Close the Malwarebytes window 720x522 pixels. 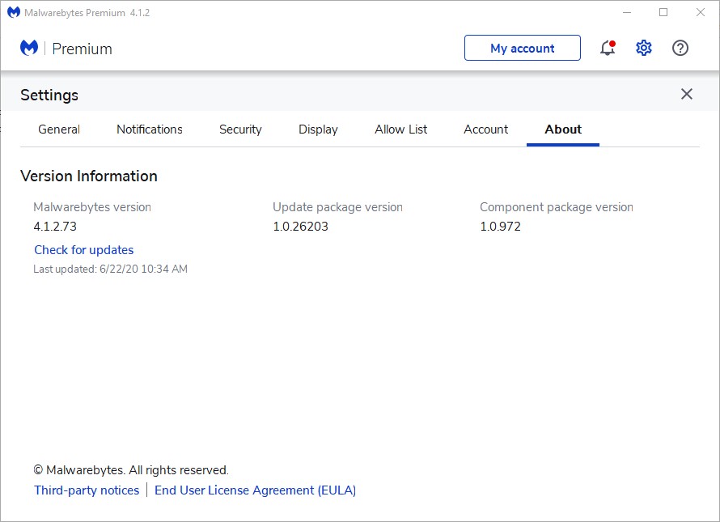tap(701, 13)
